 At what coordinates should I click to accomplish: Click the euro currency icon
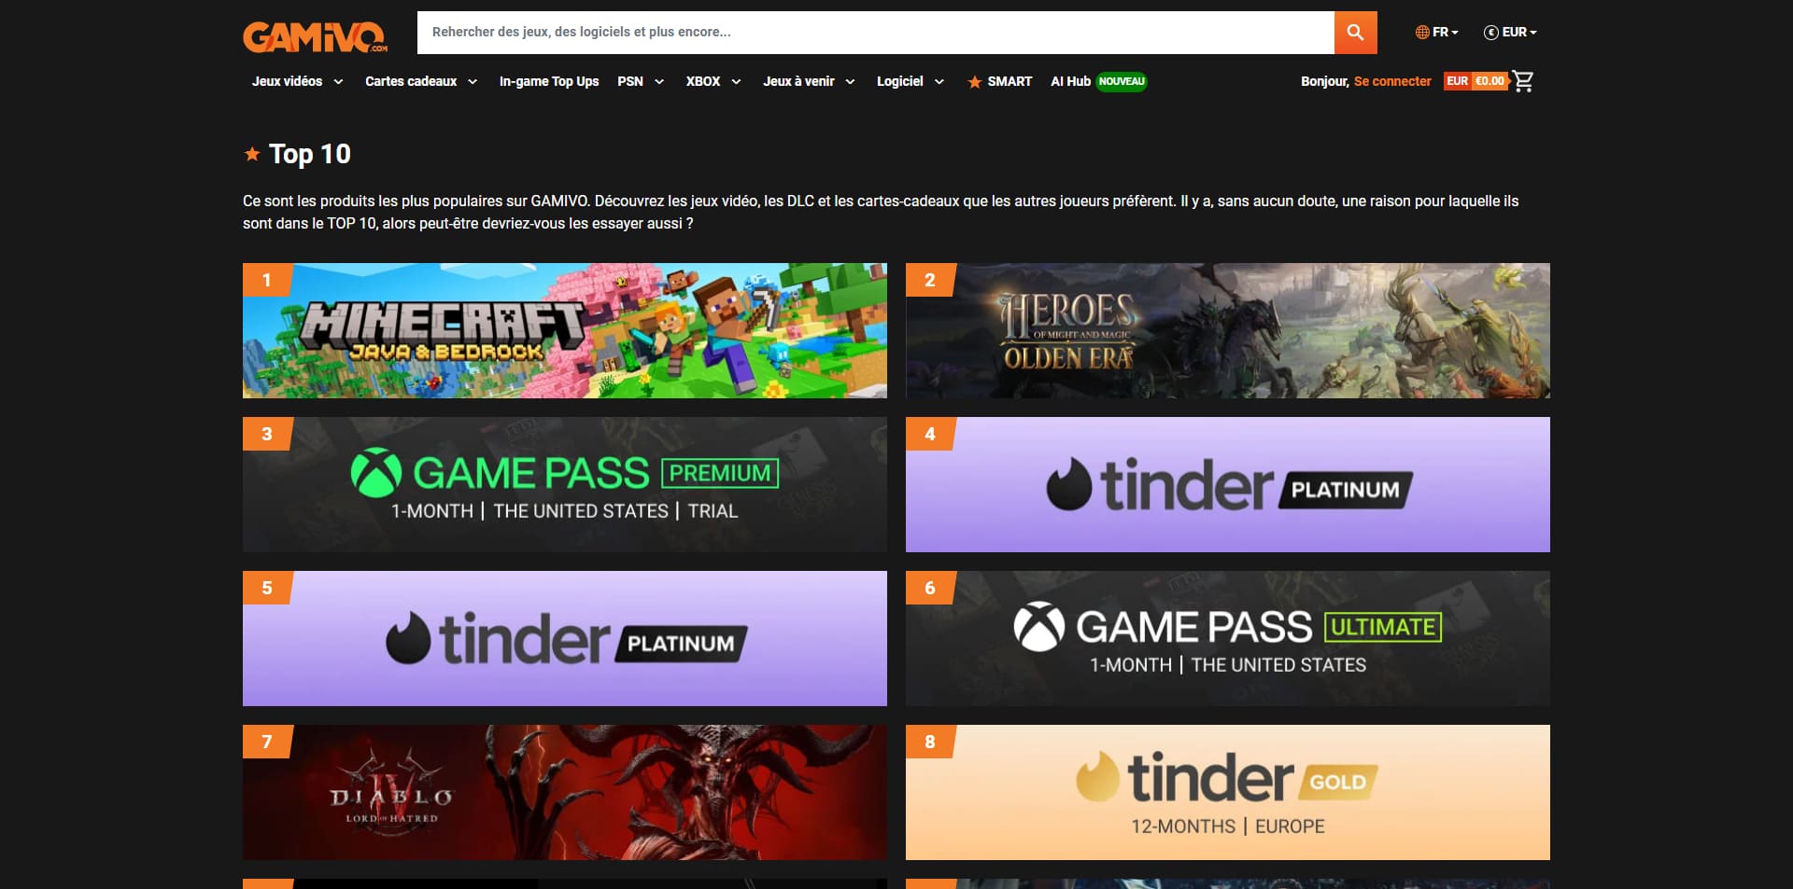[1491, 32]
